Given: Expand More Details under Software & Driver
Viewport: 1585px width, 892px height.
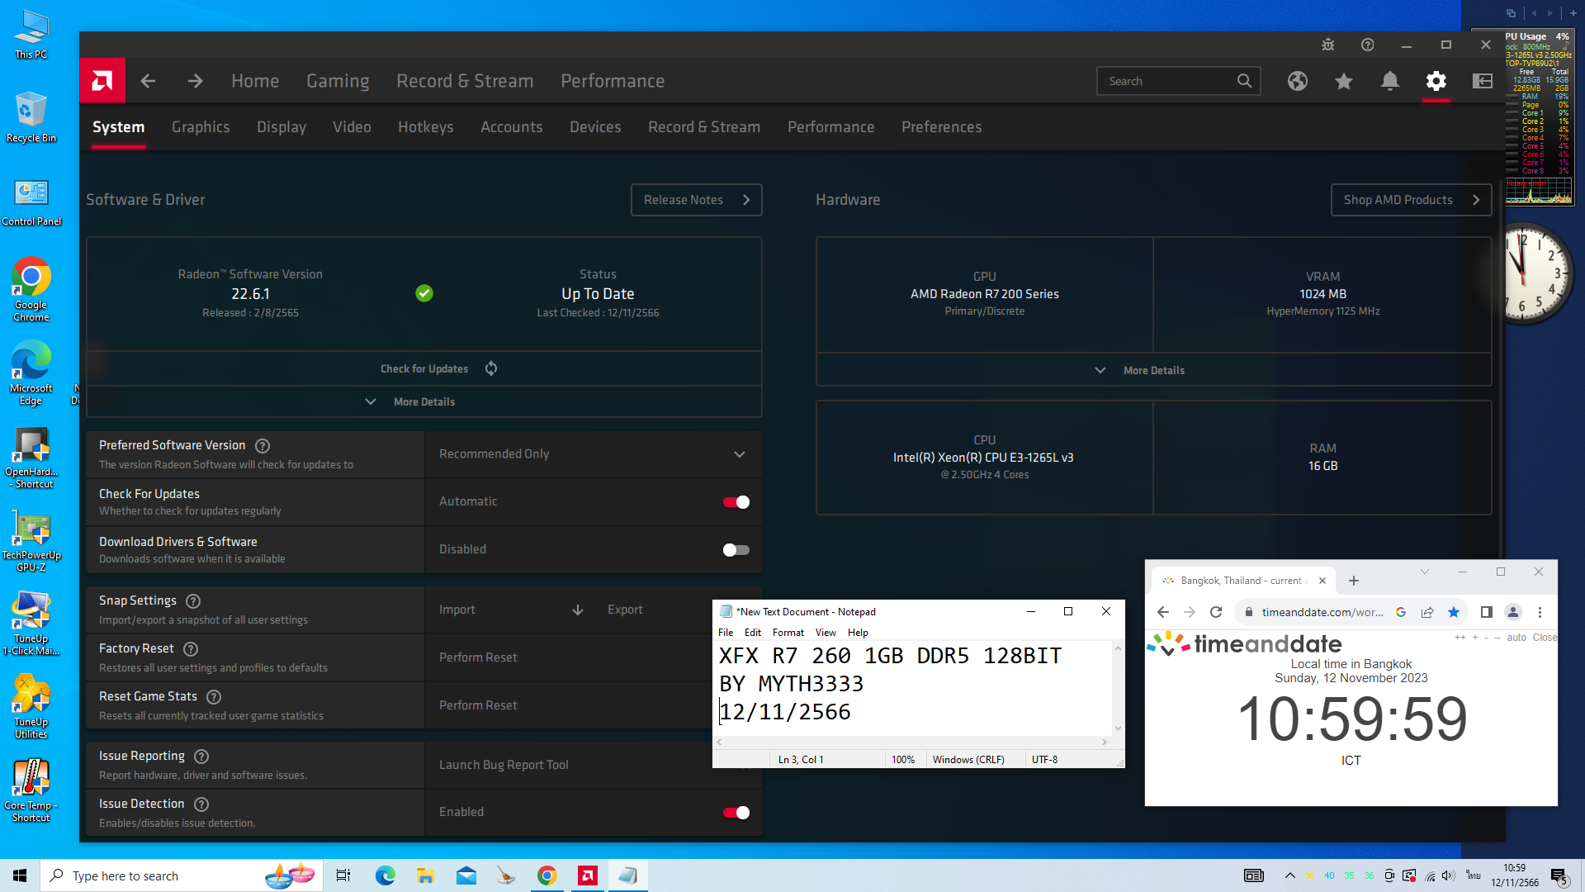Looking at the screenshot, I should point(424,401).
